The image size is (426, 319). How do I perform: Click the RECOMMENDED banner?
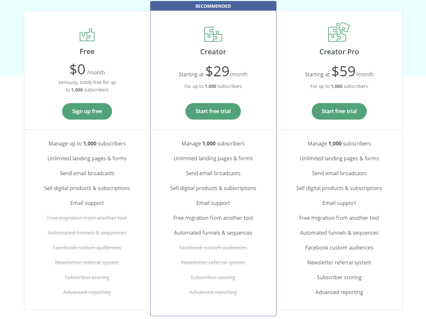click(x=213, y=6)
